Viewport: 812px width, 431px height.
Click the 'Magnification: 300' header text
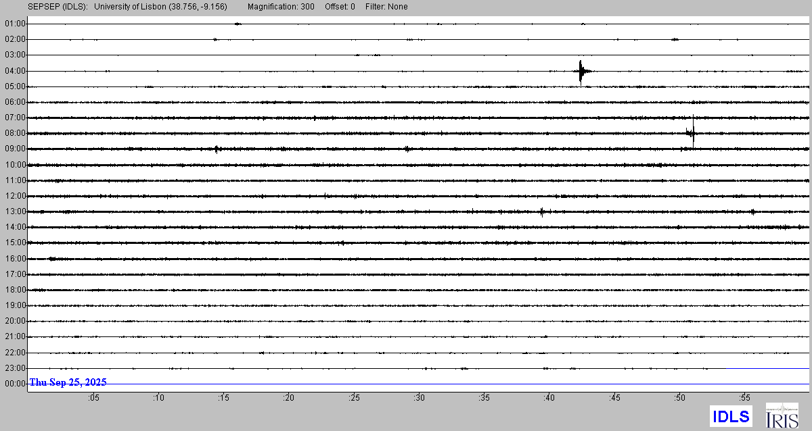(281, 7)
